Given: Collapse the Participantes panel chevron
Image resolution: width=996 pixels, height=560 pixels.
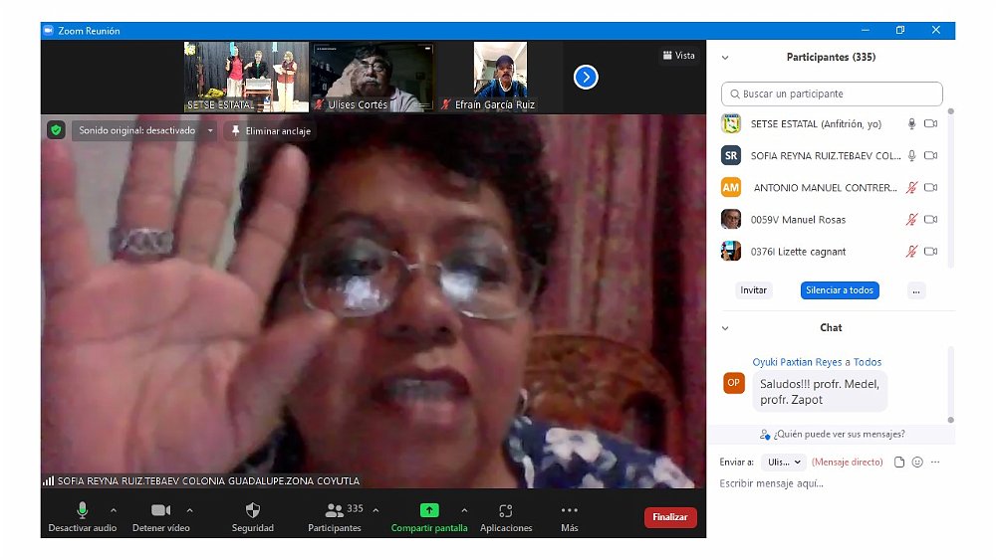Looking at the screenshot, I should (725, 58).
